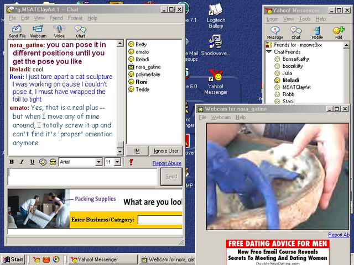Open the Friend menu

(56, 18)
